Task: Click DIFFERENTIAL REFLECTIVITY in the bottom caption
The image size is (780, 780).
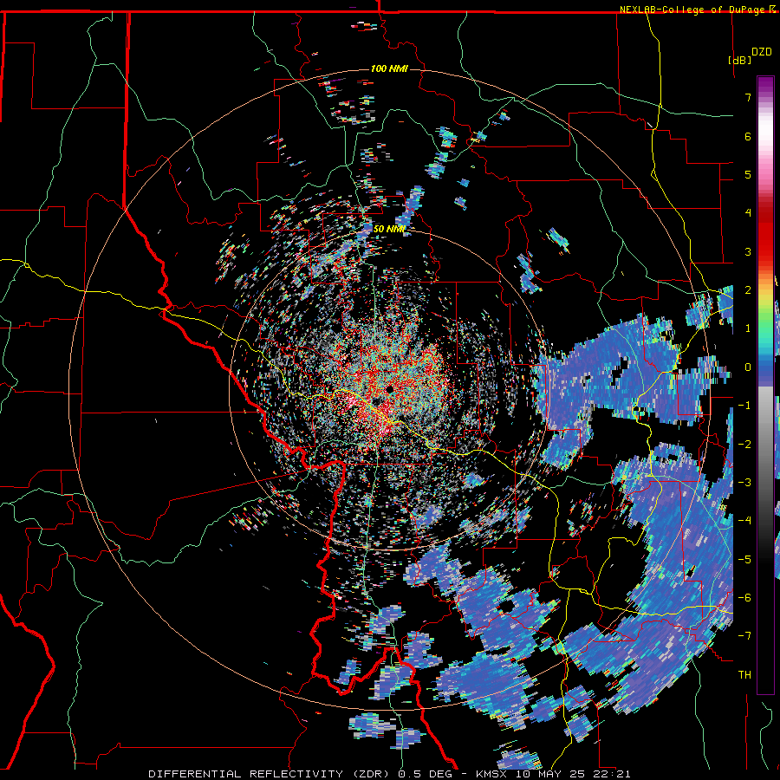Action: [246, 774]
